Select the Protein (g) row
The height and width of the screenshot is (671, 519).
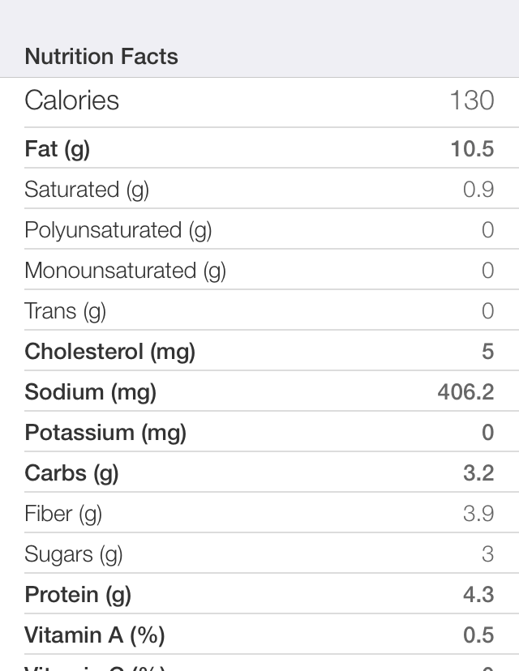click(259, 593)
